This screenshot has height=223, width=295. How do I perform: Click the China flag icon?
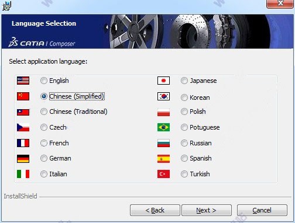[x=23, y=96]
